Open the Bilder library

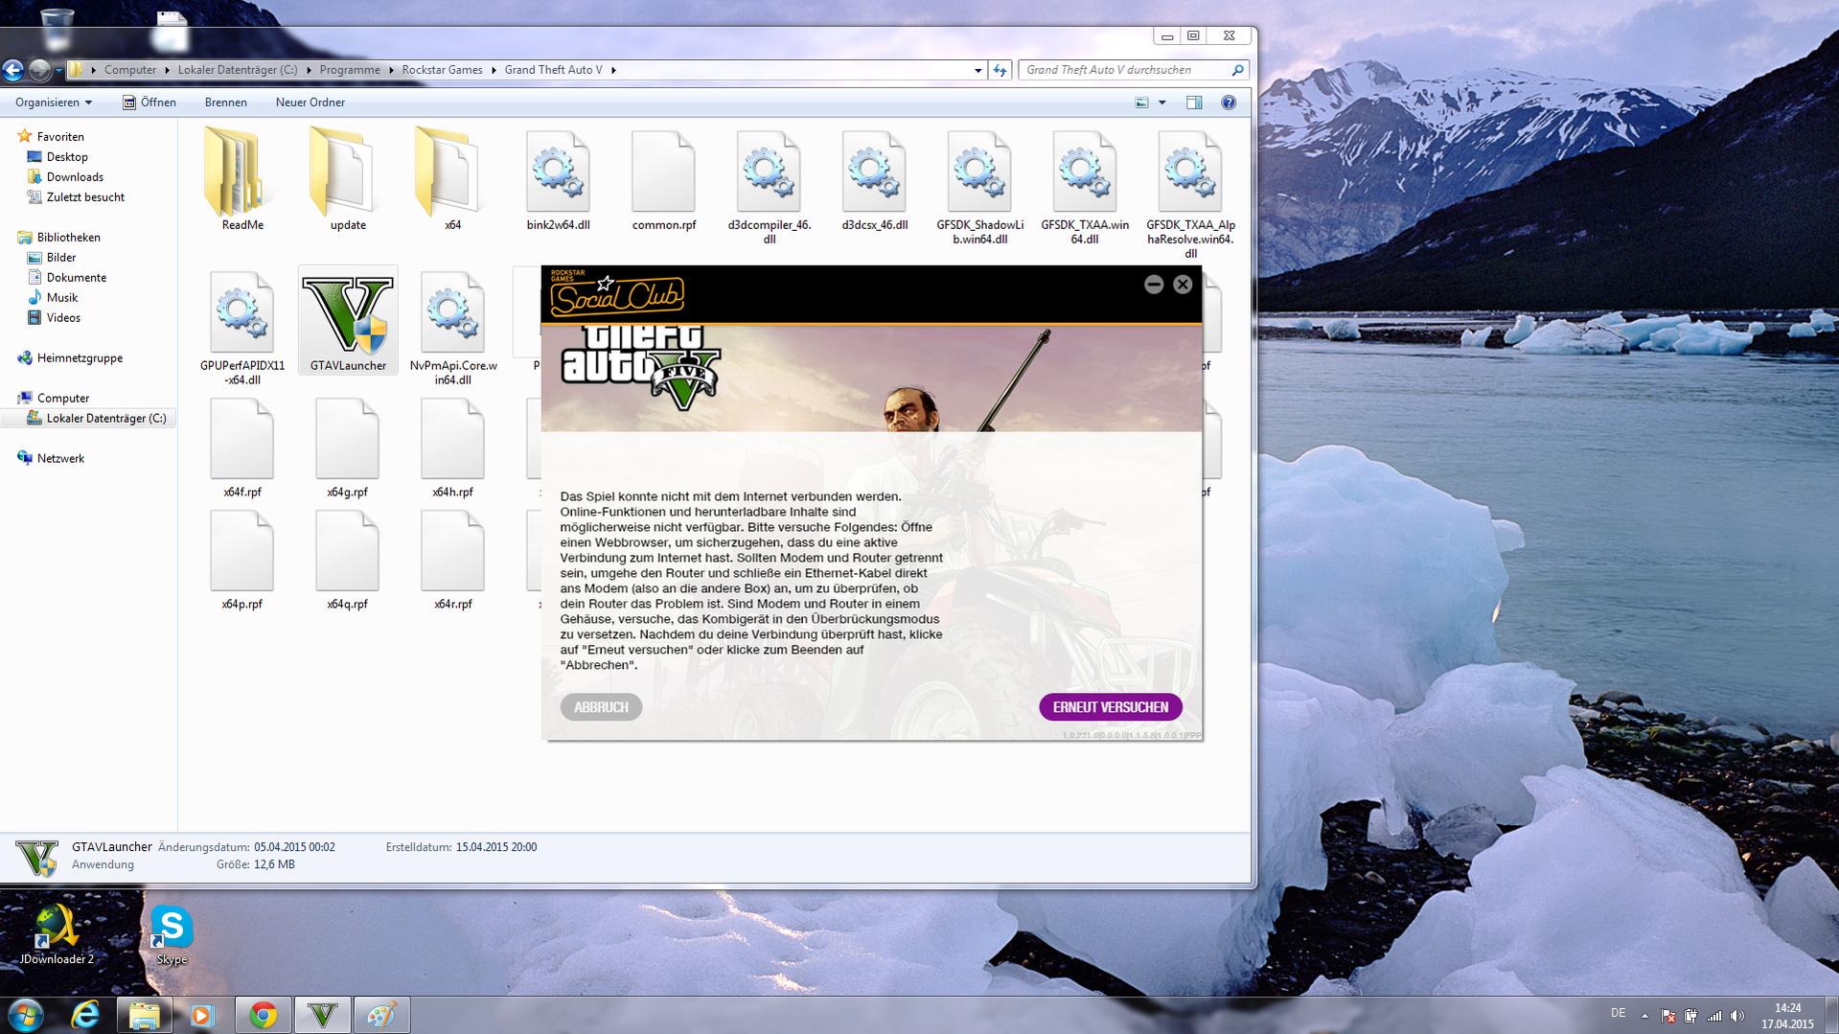(60, 258)
